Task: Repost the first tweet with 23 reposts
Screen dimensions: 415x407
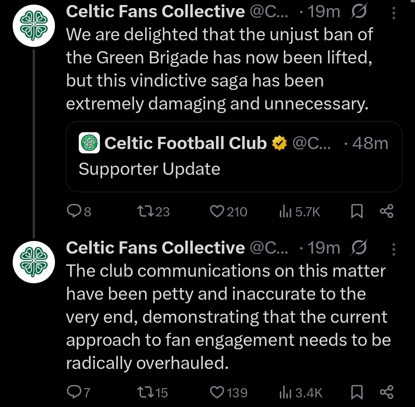Action: coord(144,211)
